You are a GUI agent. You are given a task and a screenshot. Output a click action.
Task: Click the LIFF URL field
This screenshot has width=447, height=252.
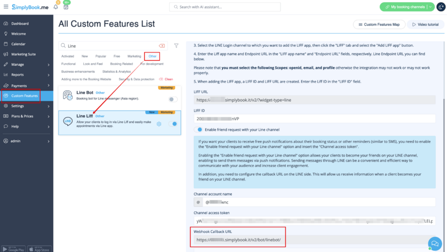(315, 100)
